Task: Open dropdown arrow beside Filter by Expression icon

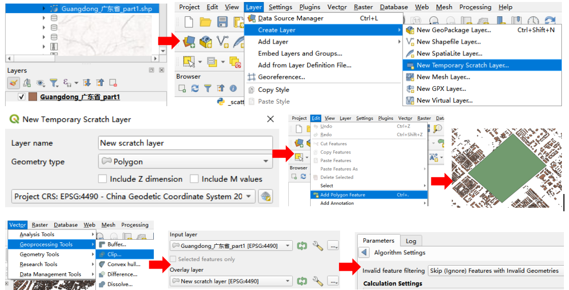Action: 76,83
